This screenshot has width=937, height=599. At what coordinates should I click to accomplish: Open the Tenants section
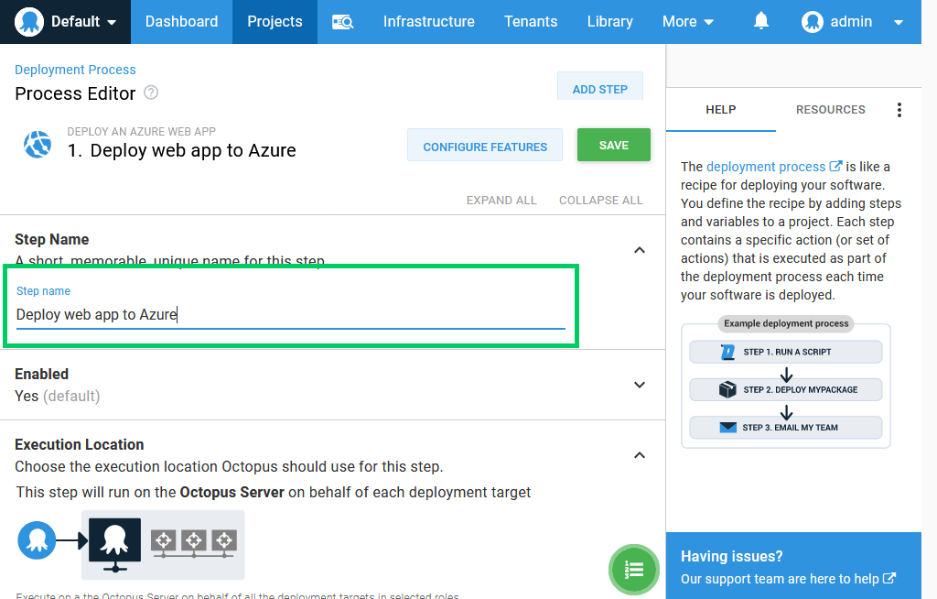[531, 22]
